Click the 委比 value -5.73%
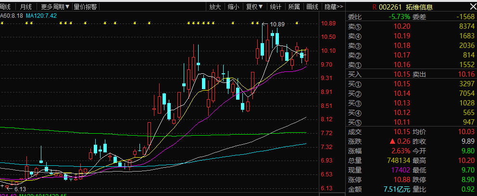Viewport: 477px width, 196px height. coord(399,17)
